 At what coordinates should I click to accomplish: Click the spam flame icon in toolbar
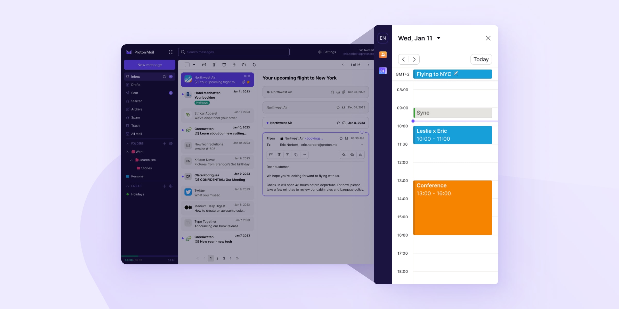tap(234, 65)
